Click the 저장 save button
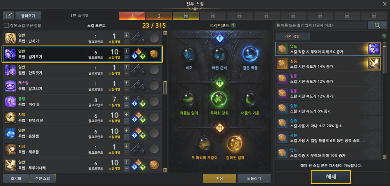 tap(219, 179)
